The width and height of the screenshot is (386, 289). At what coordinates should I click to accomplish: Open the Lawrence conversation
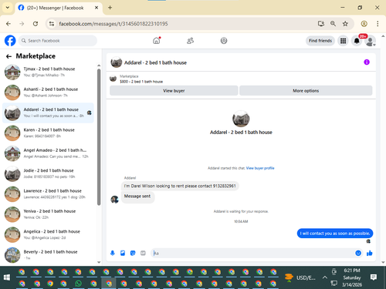[48, 194]
